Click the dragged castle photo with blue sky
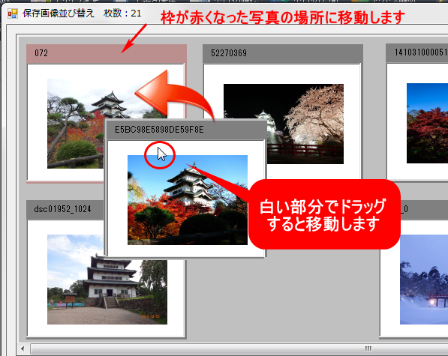Screen dimensions: 448x356 click(188, 200)
